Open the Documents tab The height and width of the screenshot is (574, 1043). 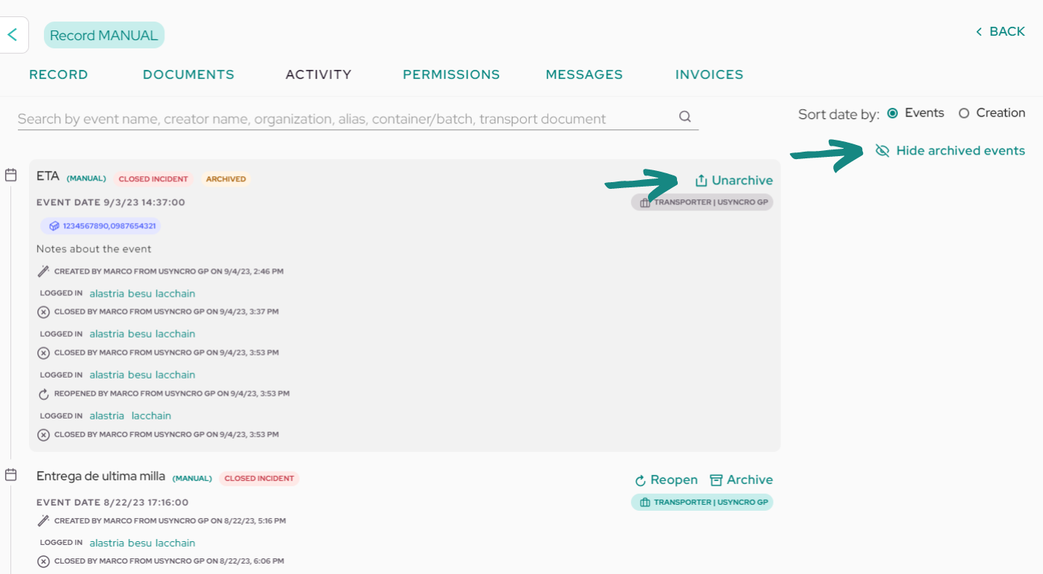(x=188, y=74)
